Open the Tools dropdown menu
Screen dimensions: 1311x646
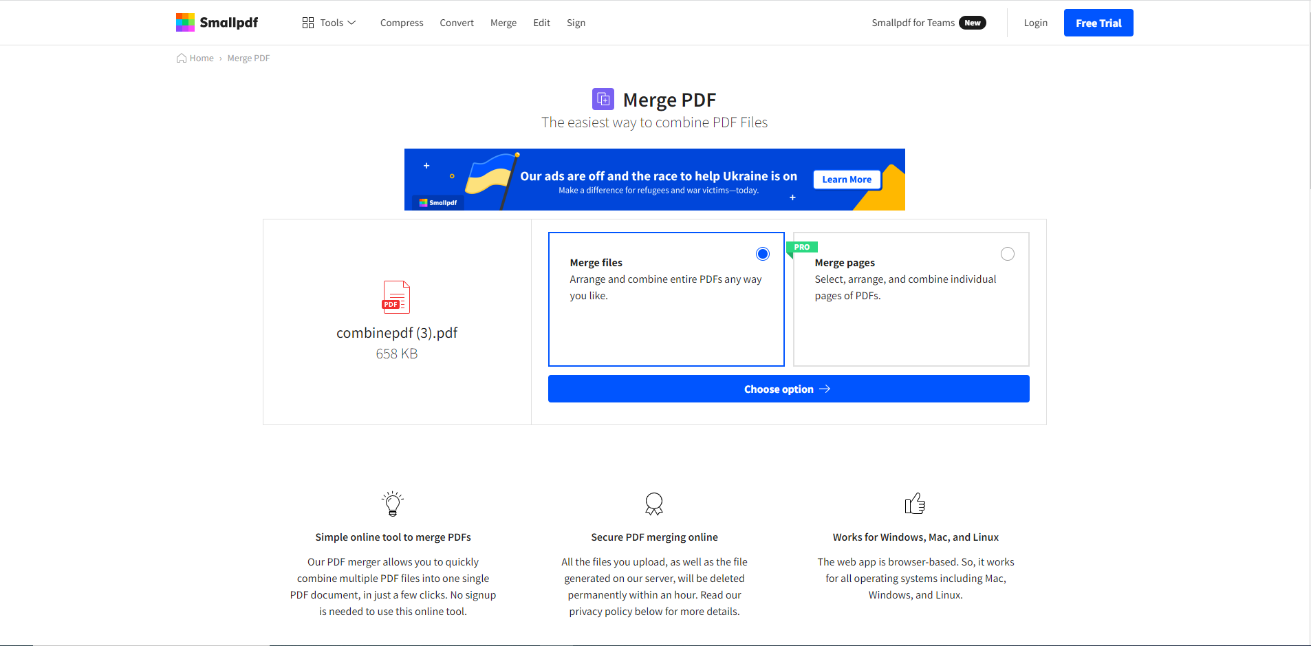[331, 22]
